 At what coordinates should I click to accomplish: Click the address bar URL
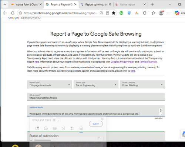pos(60,13)
